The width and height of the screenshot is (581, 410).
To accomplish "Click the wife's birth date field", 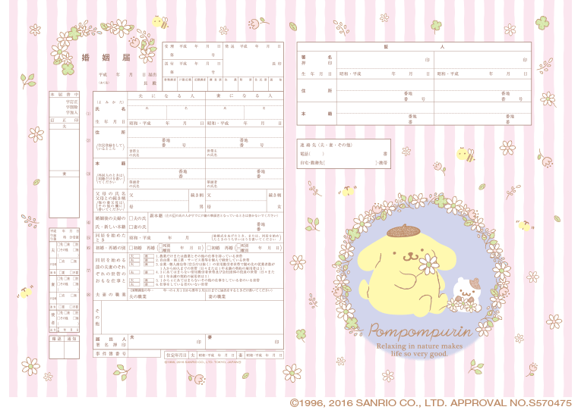I will (x=245, y=123).
